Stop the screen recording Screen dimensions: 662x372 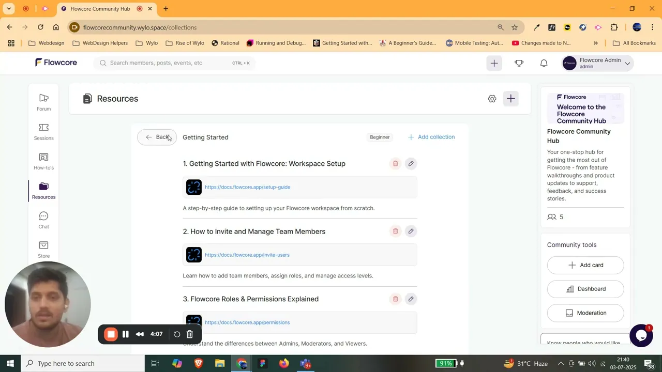pyautogui.click(x=111, y=334)
